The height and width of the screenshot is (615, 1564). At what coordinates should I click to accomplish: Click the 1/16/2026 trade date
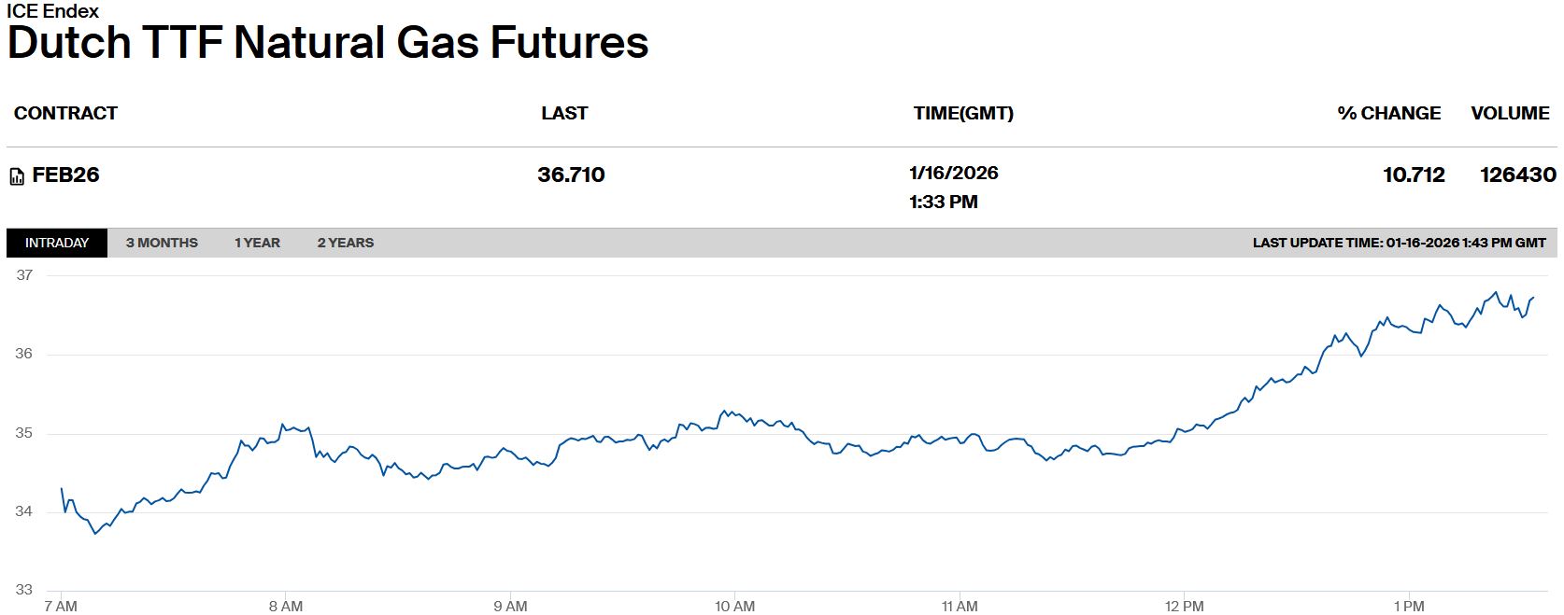pos(953,174)
